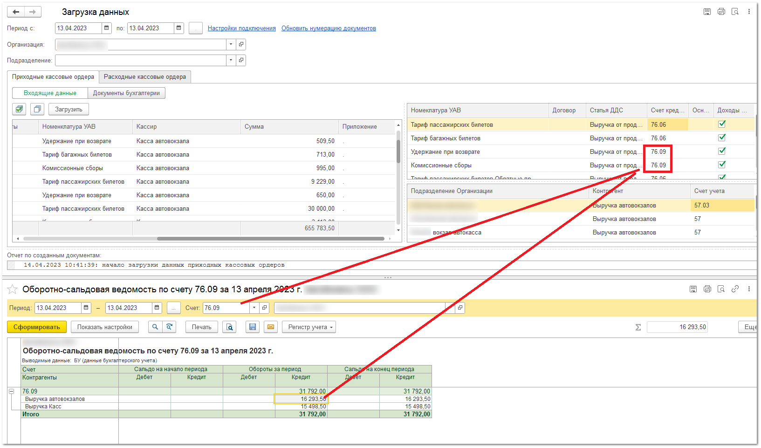Image resolution: width=761 pixels, height=448 pixels.
Task: Expand the Регистр учета dropdown
Action: point(309,327)
